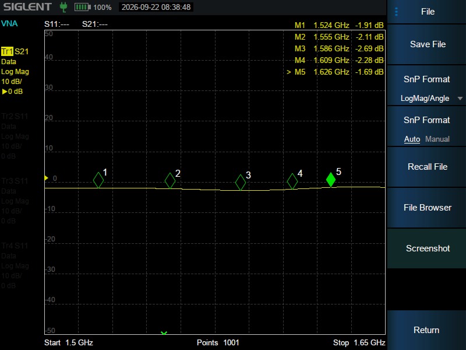
Task: Click the Points 1001 setting
Action: pos(218,343)
